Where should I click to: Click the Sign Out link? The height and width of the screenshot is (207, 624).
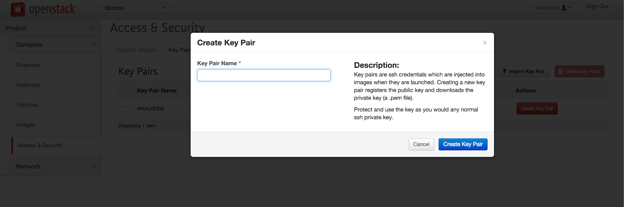click(x=597, y=7)
